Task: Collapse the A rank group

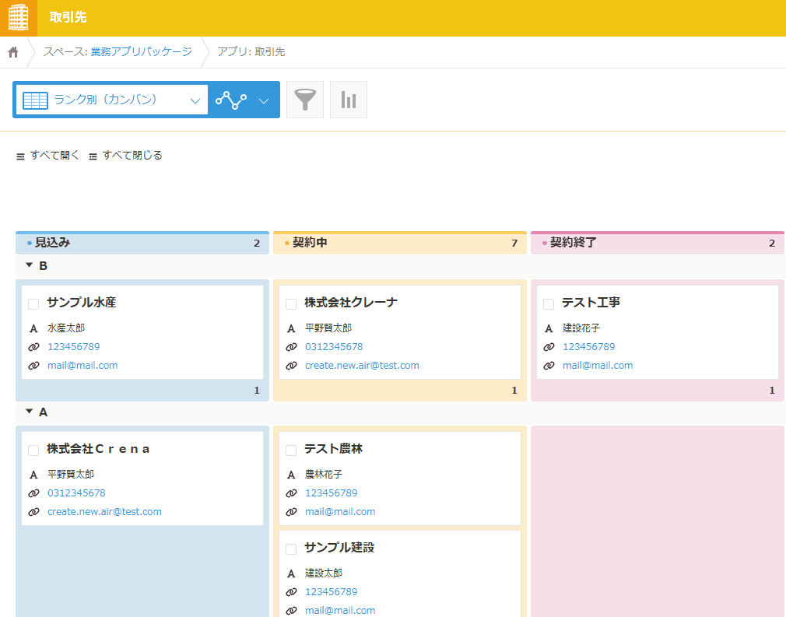Action: pos(29,411)
